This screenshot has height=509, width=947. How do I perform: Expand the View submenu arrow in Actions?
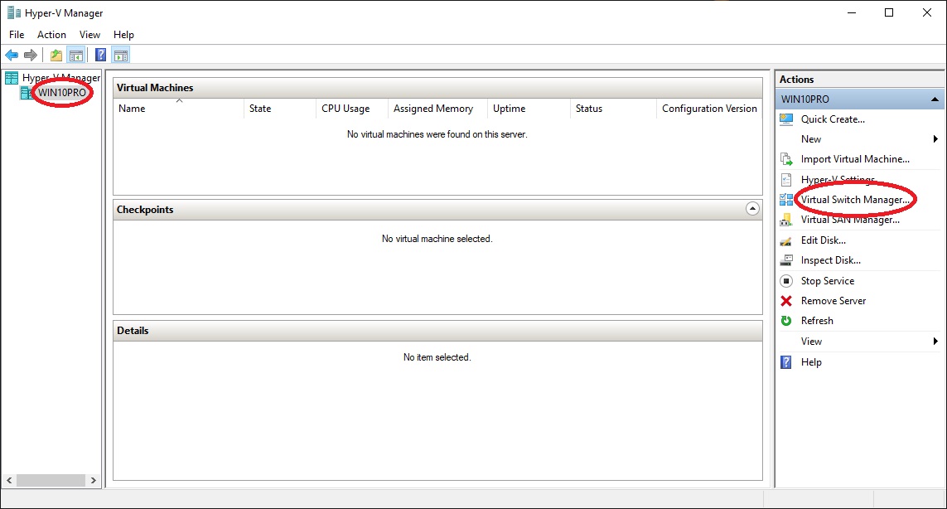point(935,342)
